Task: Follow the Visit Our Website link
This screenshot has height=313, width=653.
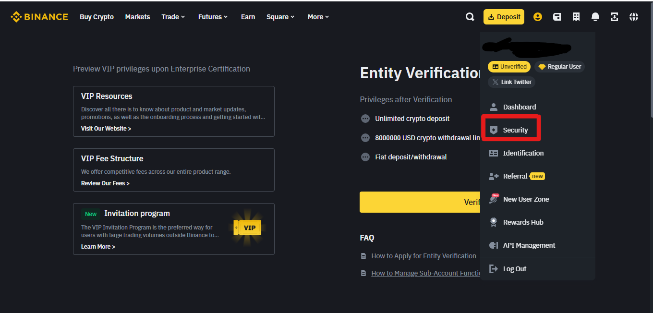Action: point(106,129)
